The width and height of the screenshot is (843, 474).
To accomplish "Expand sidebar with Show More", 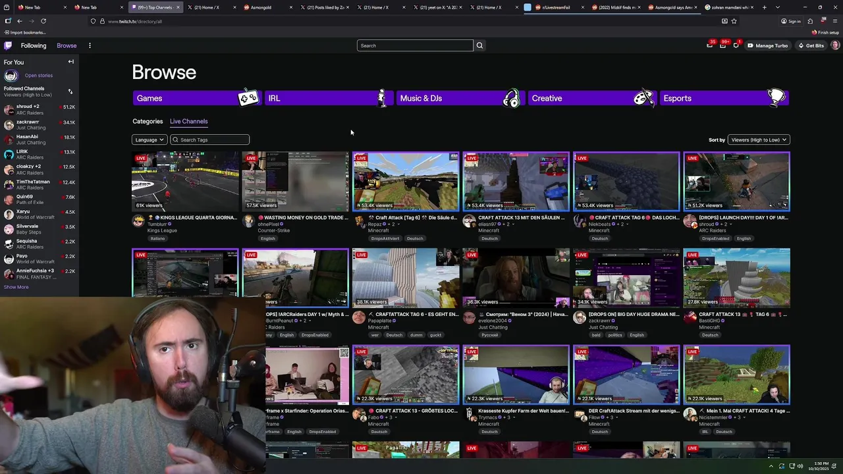I will (16, 287).
